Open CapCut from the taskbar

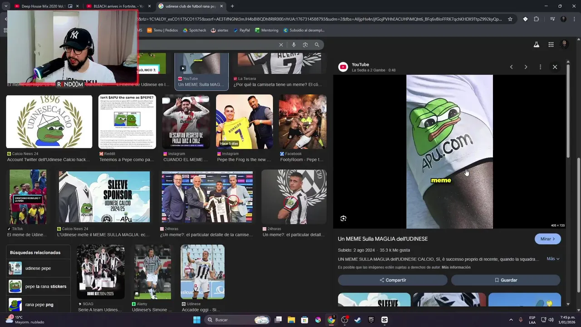[x=384, y=320]
